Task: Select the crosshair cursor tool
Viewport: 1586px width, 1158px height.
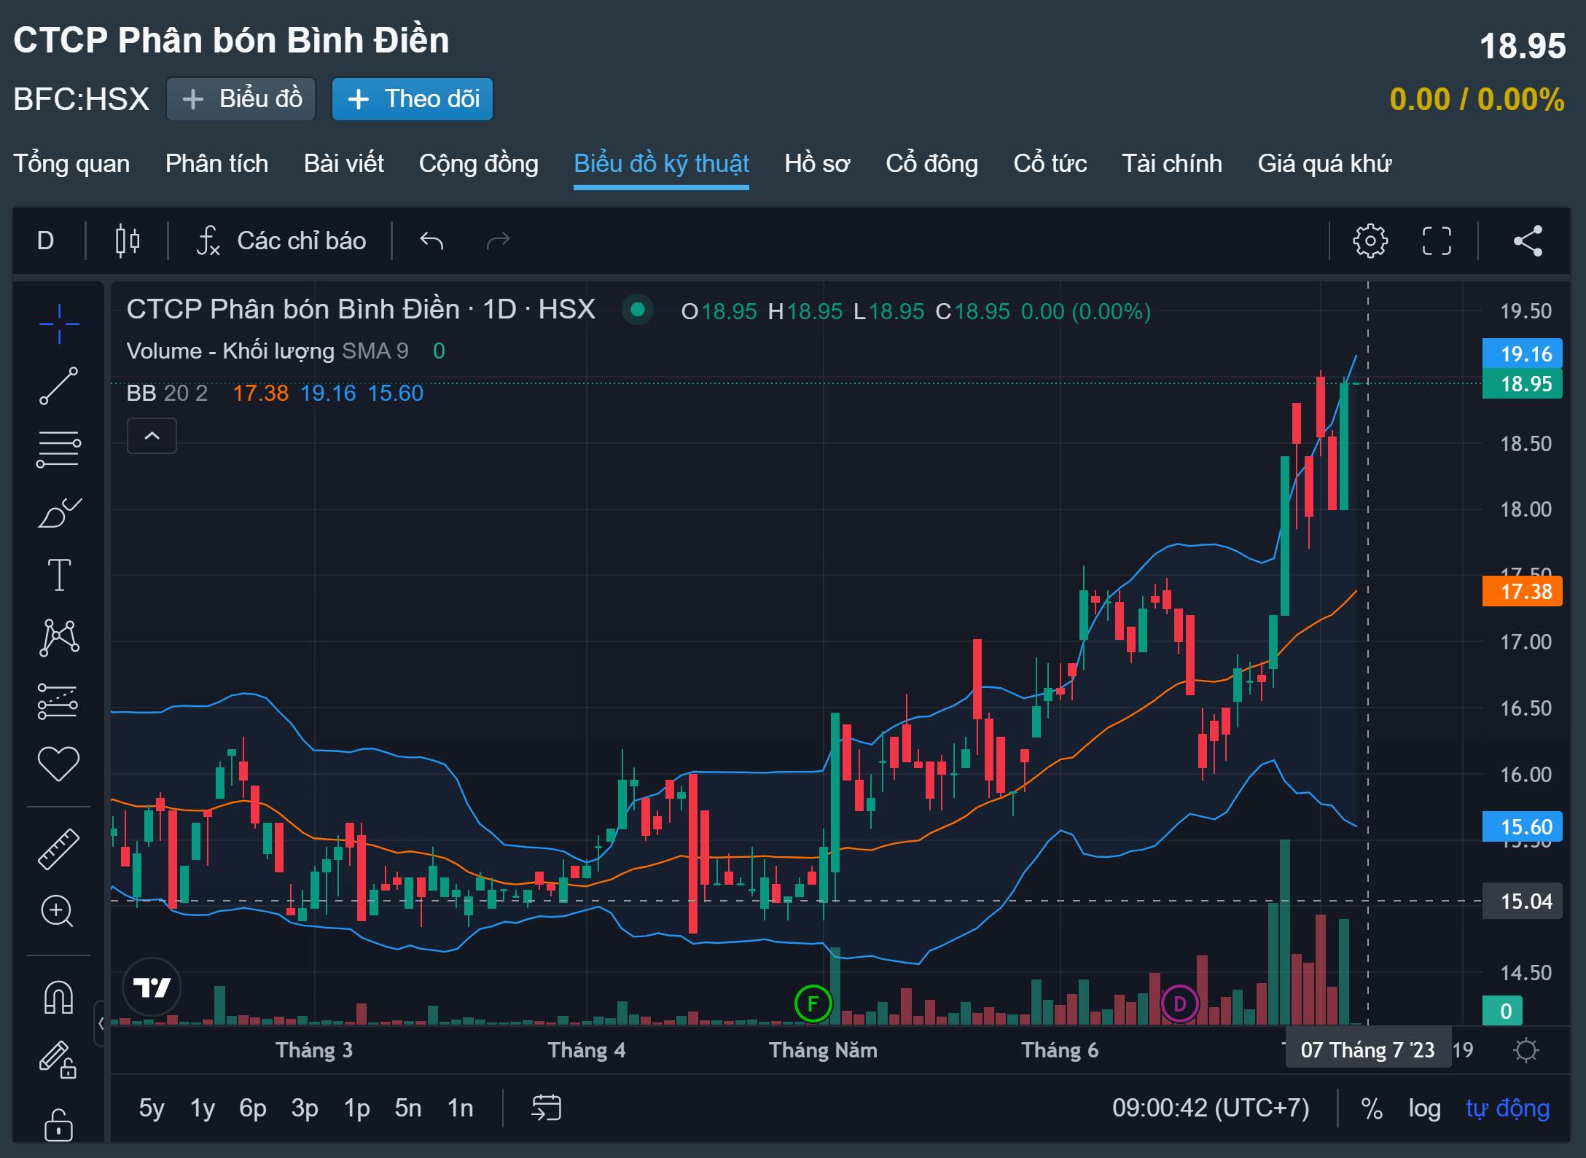Action: tap(59, 323)
